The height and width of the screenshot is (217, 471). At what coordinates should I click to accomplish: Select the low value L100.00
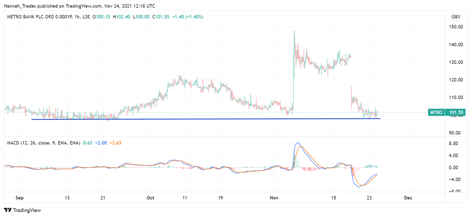point(141,17)
